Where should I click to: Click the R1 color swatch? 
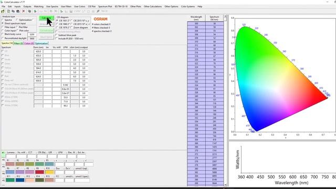(10, 164)
